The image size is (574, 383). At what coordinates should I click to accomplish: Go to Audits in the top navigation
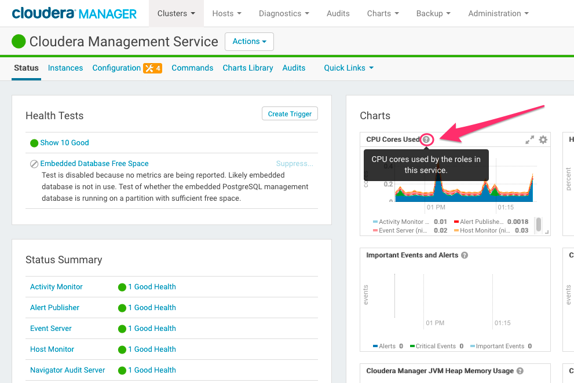coord(338,13)
